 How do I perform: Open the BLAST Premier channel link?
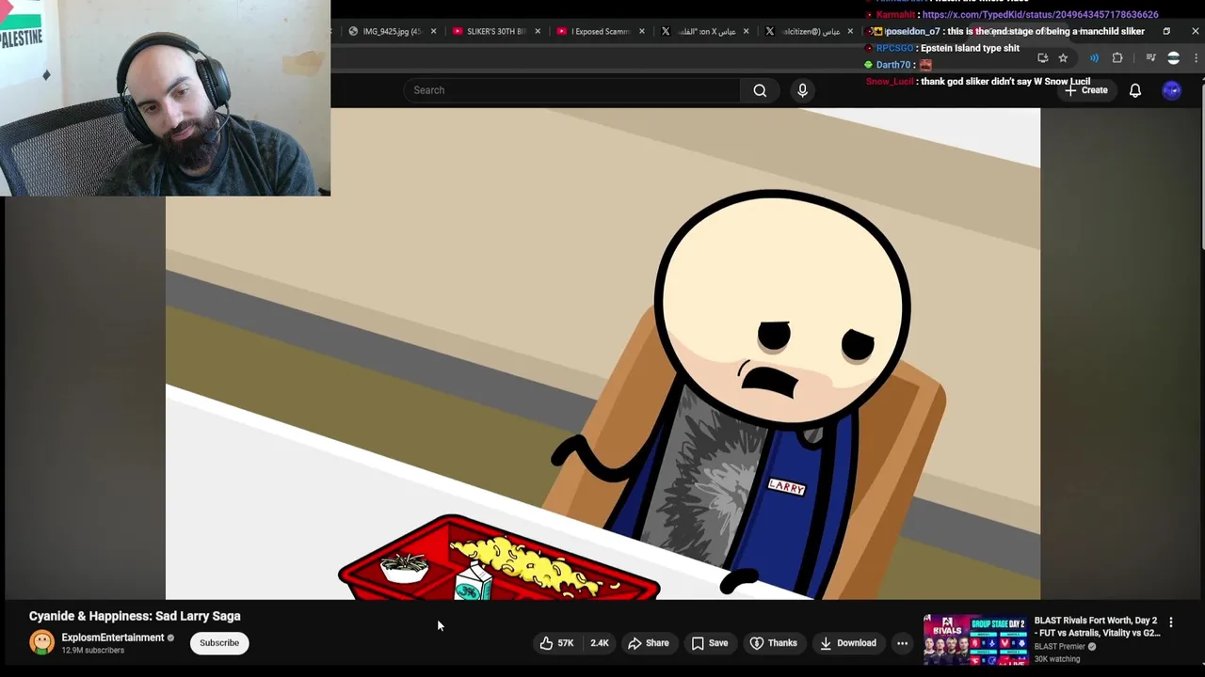pos(1060,647)
